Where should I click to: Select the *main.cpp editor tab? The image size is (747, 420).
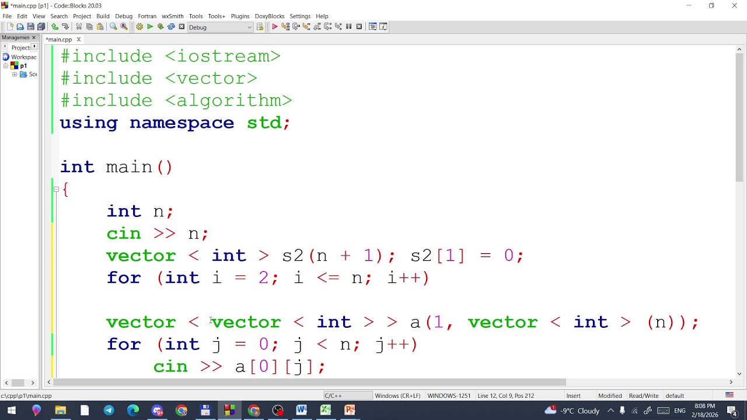point(59,40)
